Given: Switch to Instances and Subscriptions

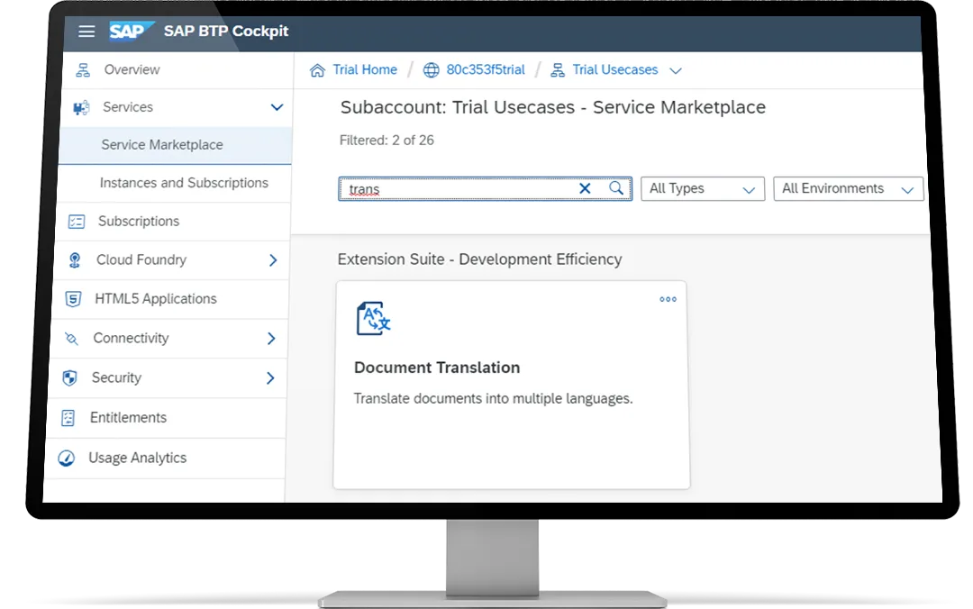Looking at the screenshot, I should point(184,183).
